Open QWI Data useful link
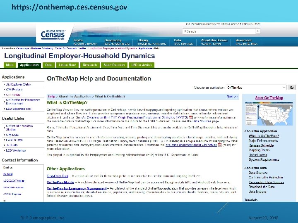298x223 pixels. 12,135
